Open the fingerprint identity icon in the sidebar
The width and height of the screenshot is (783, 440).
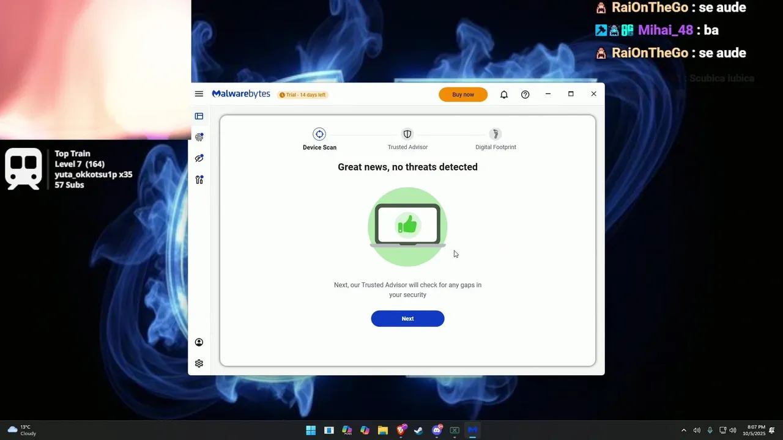199,137
